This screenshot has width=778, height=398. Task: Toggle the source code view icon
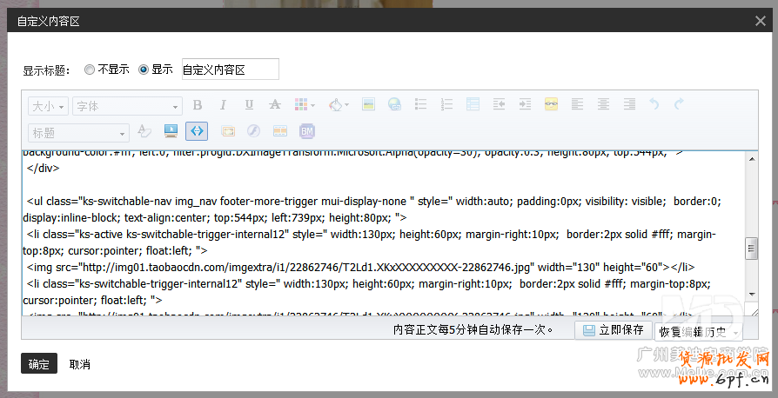point(198,131)
